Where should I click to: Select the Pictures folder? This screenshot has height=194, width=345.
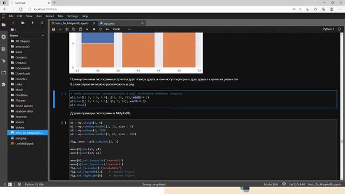click(27, 101)
